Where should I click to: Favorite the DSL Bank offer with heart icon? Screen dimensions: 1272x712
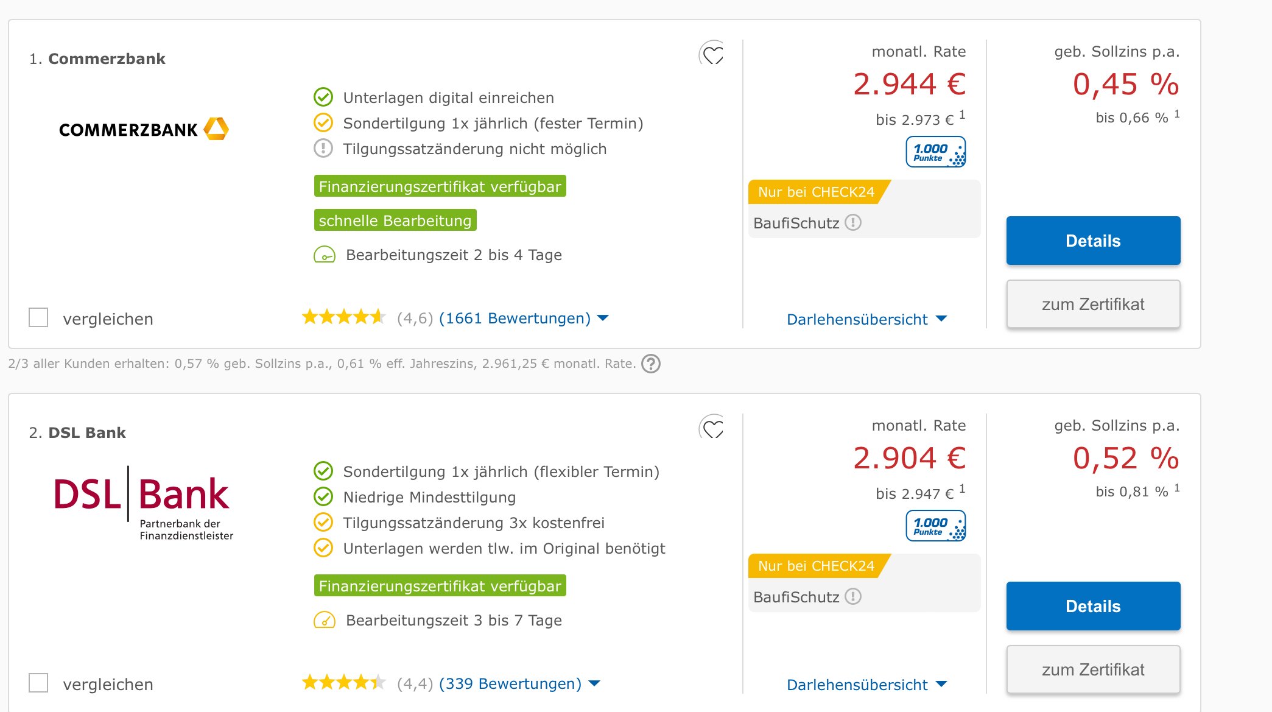(712, 429)
